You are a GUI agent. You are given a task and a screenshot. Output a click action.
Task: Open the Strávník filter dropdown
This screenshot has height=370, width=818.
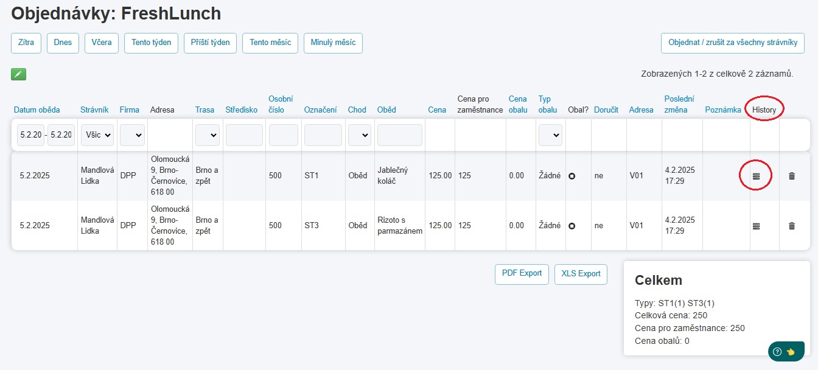97,134
